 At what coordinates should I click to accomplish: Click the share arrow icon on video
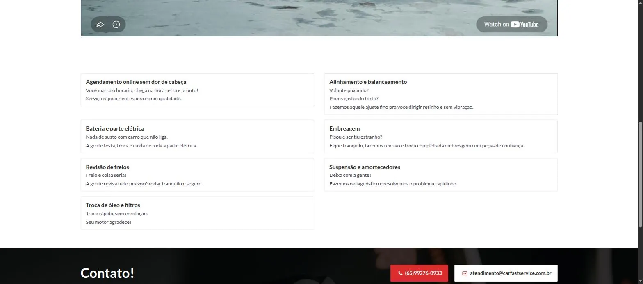click(100, 25)
